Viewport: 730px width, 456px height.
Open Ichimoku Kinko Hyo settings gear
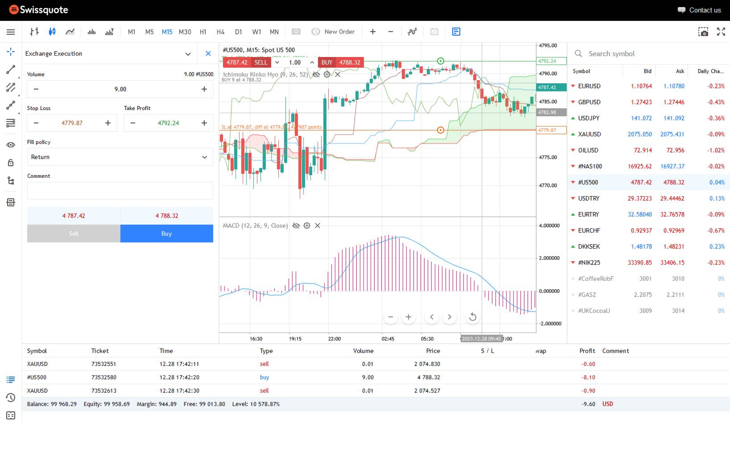327,74
